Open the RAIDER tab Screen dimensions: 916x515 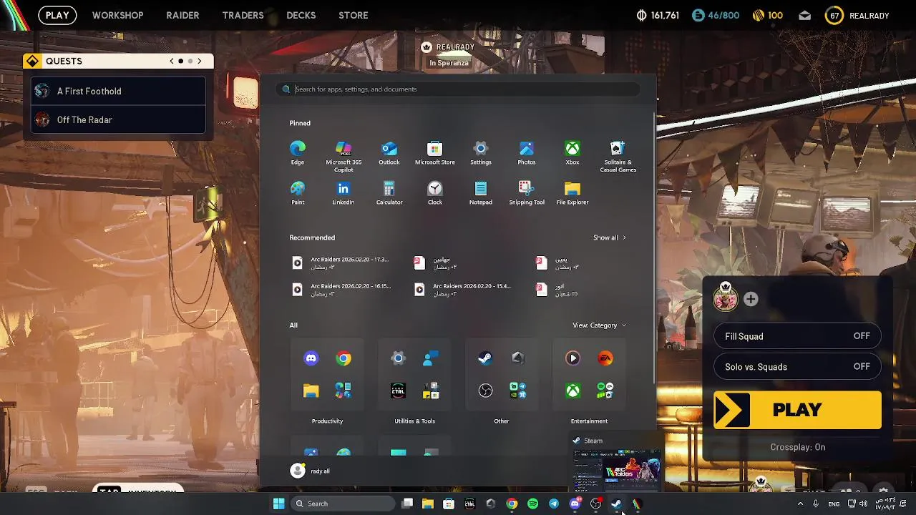[x=182, y=15]
